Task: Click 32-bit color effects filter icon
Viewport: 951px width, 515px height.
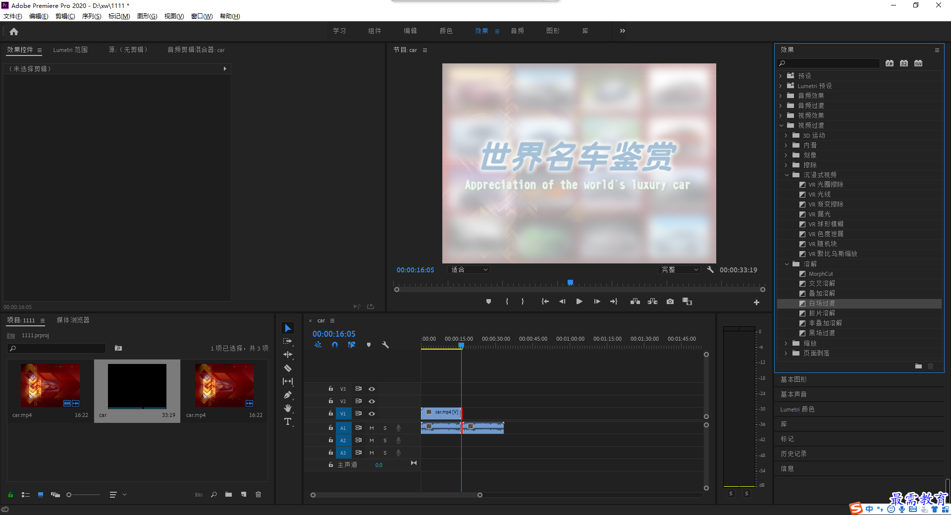Action: click(x=904, y=63)
